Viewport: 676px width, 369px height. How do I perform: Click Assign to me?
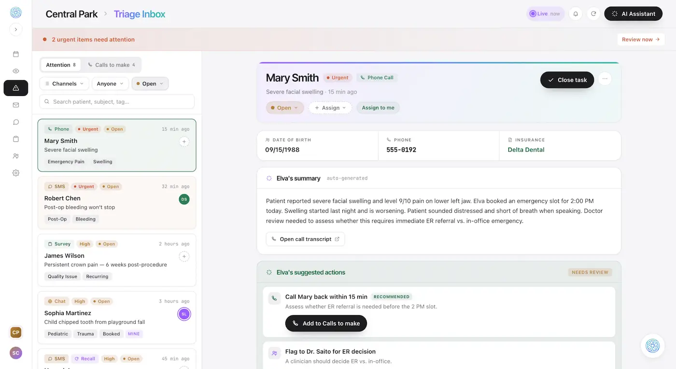point(378,108)
